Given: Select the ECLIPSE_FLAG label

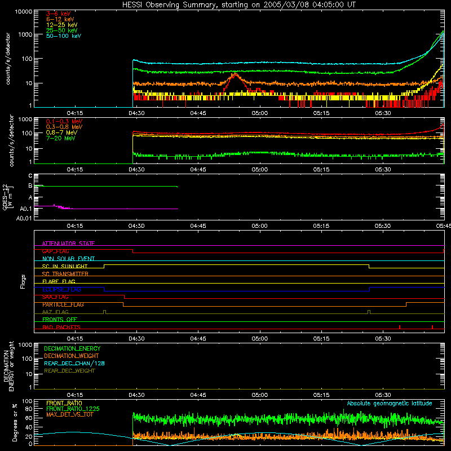Looking at the screenshot, I should (x=61, y=289).
